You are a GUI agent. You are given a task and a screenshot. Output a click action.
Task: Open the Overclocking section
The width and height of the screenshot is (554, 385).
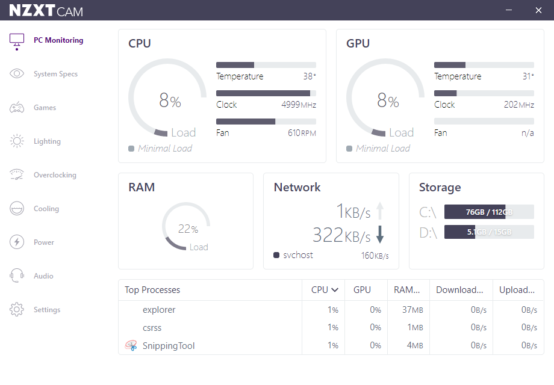coord(55,175)
